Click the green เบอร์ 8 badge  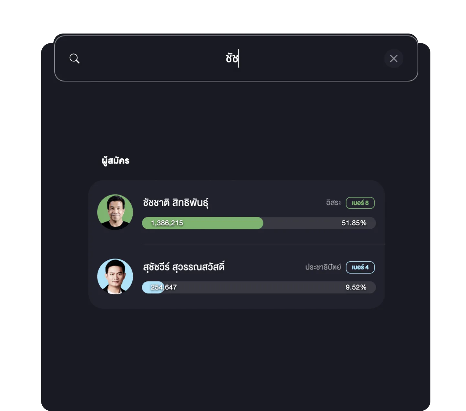coord(360,203)
